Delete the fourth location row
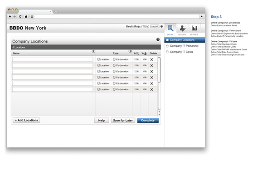This screenshot has width=272, height=176. pyautogui.click(x=151, y=78)
